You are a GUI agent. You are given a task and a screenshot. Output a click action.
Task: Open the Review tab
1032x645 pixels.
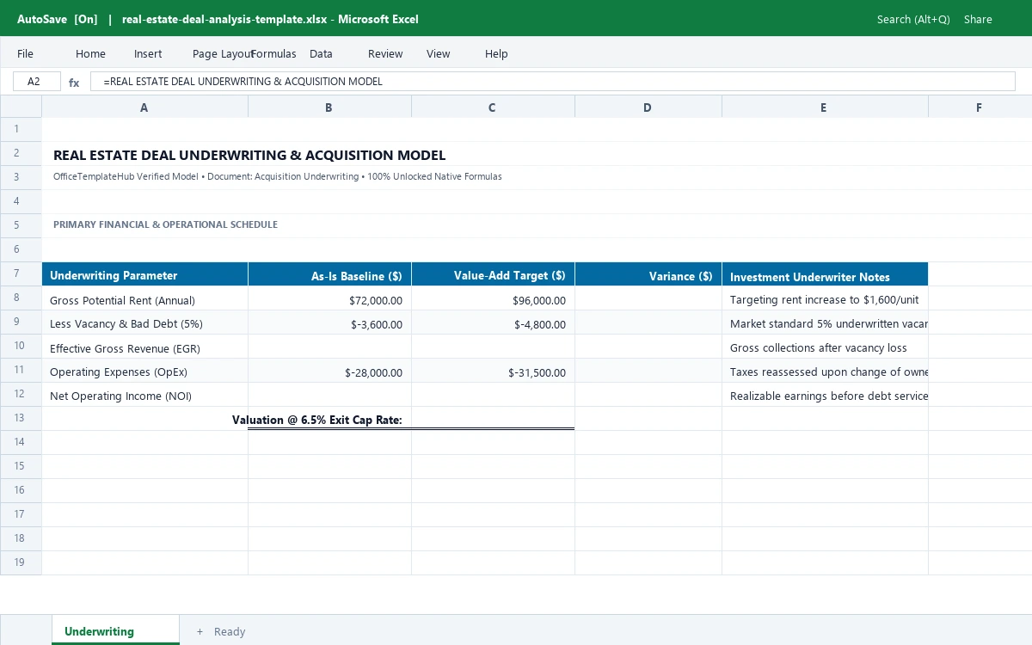385,53
